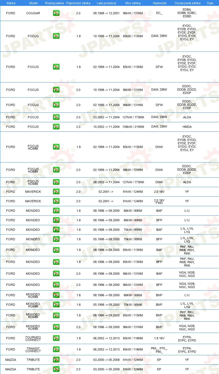Viewport: 219px width, 374px height.
Task: Select the 1.8 16V body cell
Action: [159, 338]
